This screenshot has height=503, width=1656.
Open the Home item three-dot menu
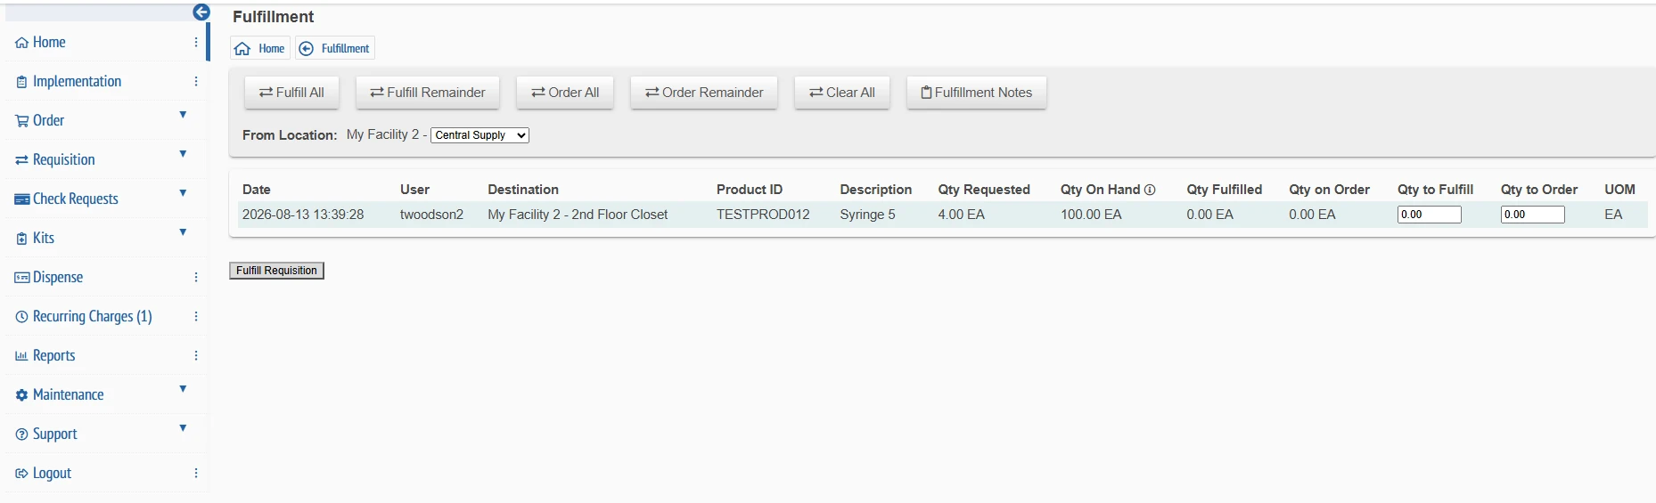tap(196, 42)
